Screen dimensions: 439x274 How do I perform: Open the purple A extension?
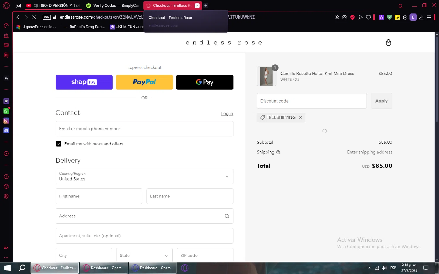click(381, 17)
